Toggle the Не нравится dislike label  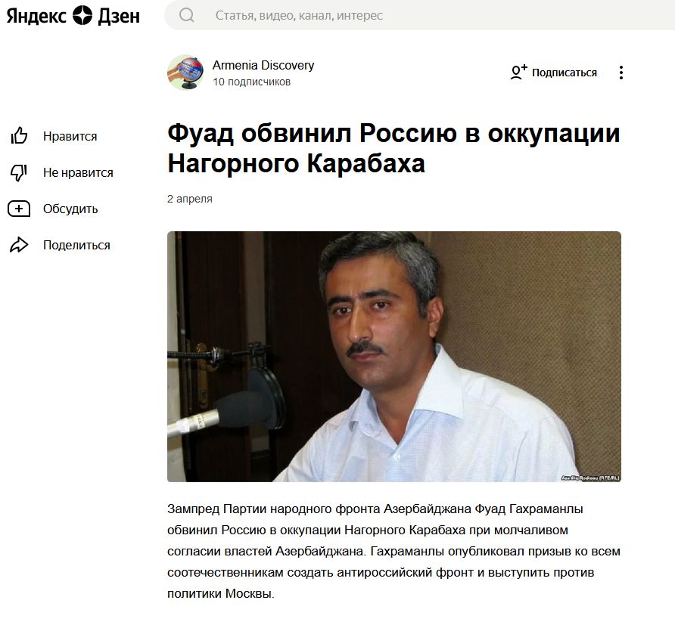[x=78, y=173]
